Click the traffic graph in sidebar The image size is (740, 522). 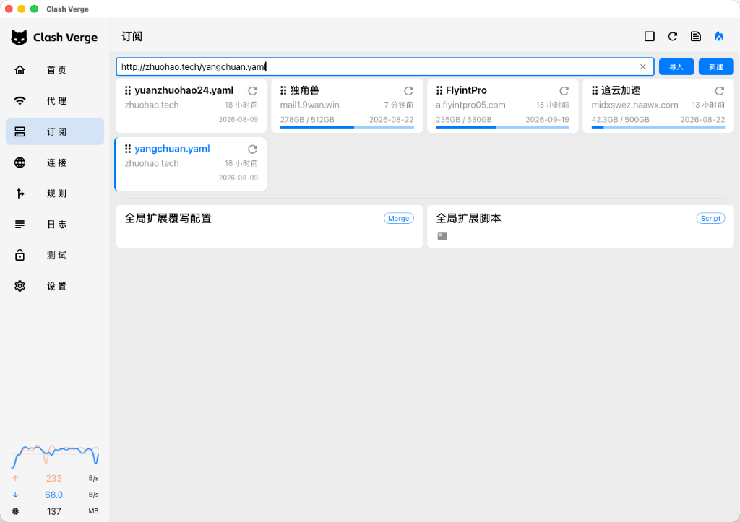coord(55,456)
